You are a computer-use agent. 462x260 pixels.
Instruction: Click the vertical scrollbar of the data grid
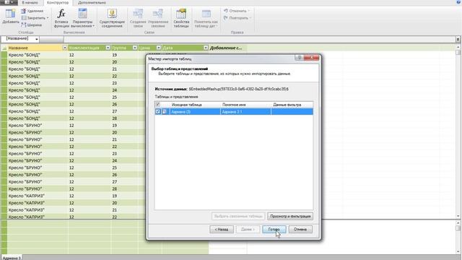(458, 131)
